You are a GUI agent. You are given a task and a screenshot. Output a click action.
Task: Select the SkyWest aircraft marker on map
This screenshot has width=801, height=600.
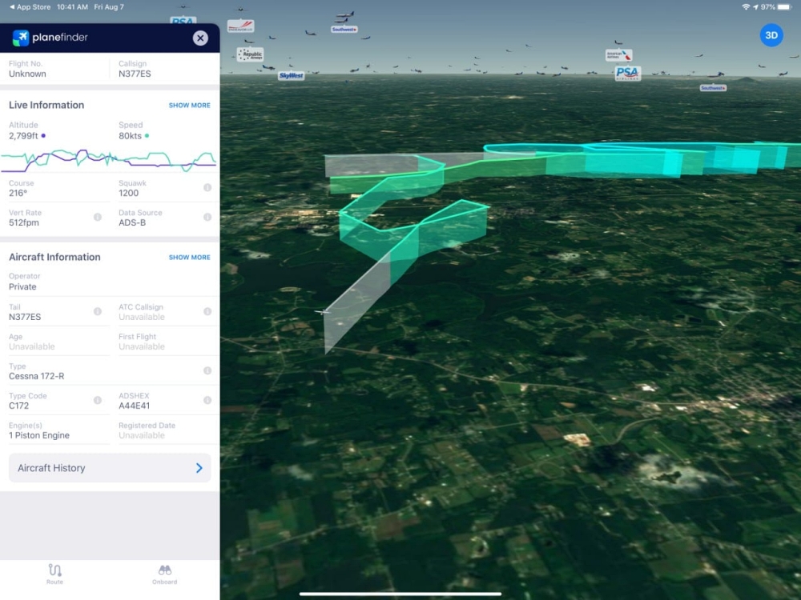pyautogui.click(x=291, y=75)
